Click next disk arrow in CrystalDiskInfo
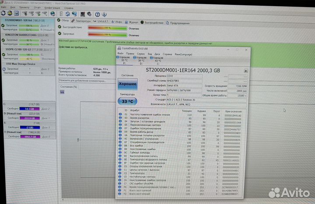The image size is (315, 204). point(246,71)
